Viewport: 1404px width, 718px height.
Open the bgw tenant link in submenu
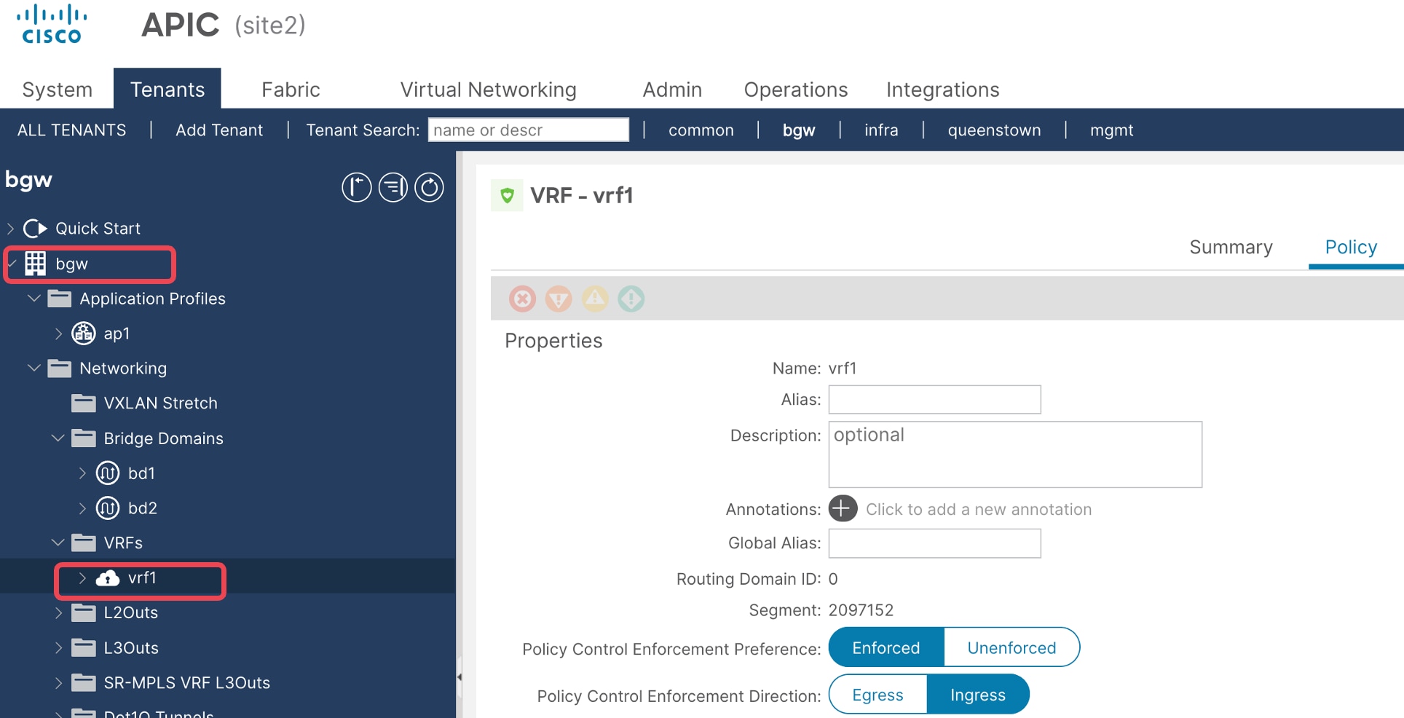799,130
